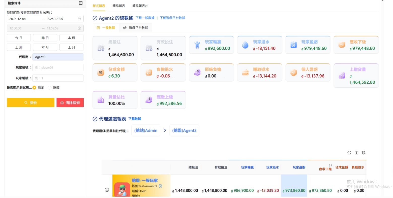The image size is (393, 198).
Task: Collapse the 代理遊戲報表 section
Action: pos(95,119)
